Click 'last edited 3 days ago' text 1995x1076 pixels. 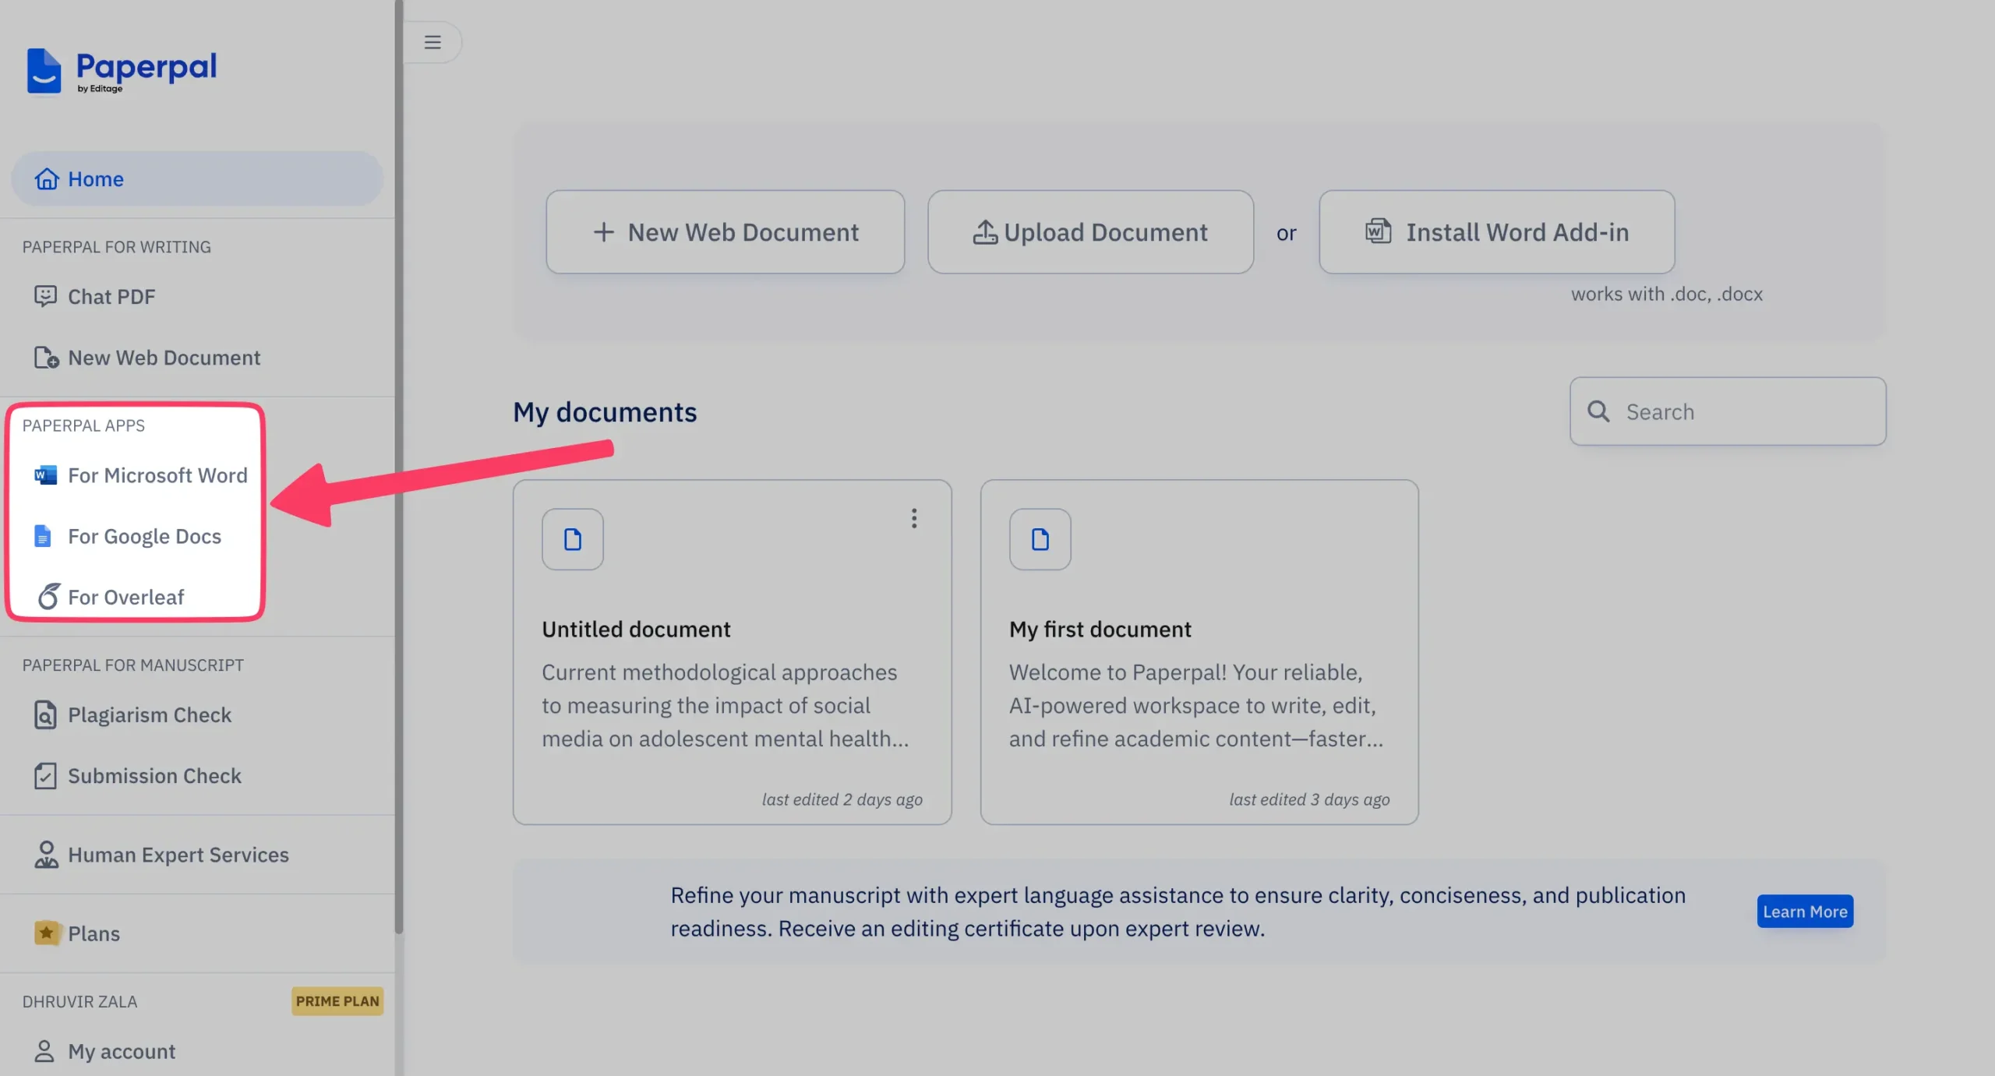pyautogui.click(x=1310, y=799)
